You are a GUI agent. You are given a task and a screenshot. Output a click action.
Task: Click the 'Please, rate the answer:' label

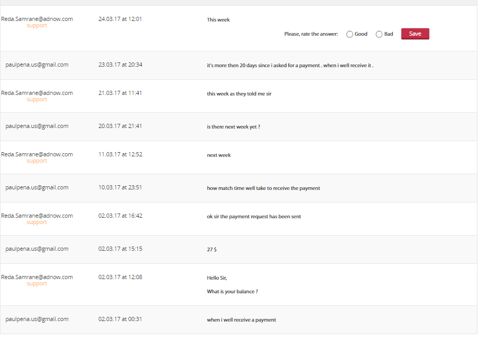(x=311, y=34)
